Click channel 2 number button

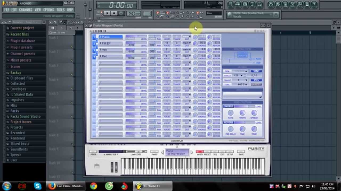(x=94, y=44)
